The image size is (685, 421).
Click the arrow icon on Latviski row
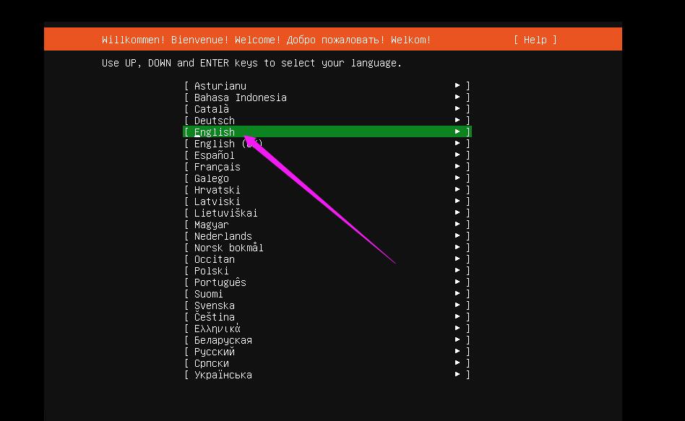point(457,201)
